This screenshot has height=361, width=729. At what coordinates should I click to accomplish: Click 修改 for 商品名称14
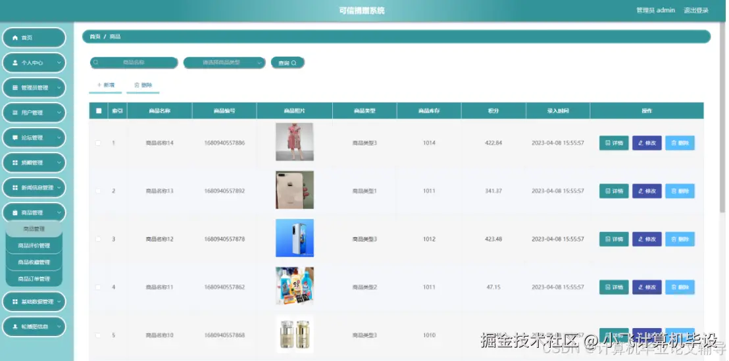[647, 143]
